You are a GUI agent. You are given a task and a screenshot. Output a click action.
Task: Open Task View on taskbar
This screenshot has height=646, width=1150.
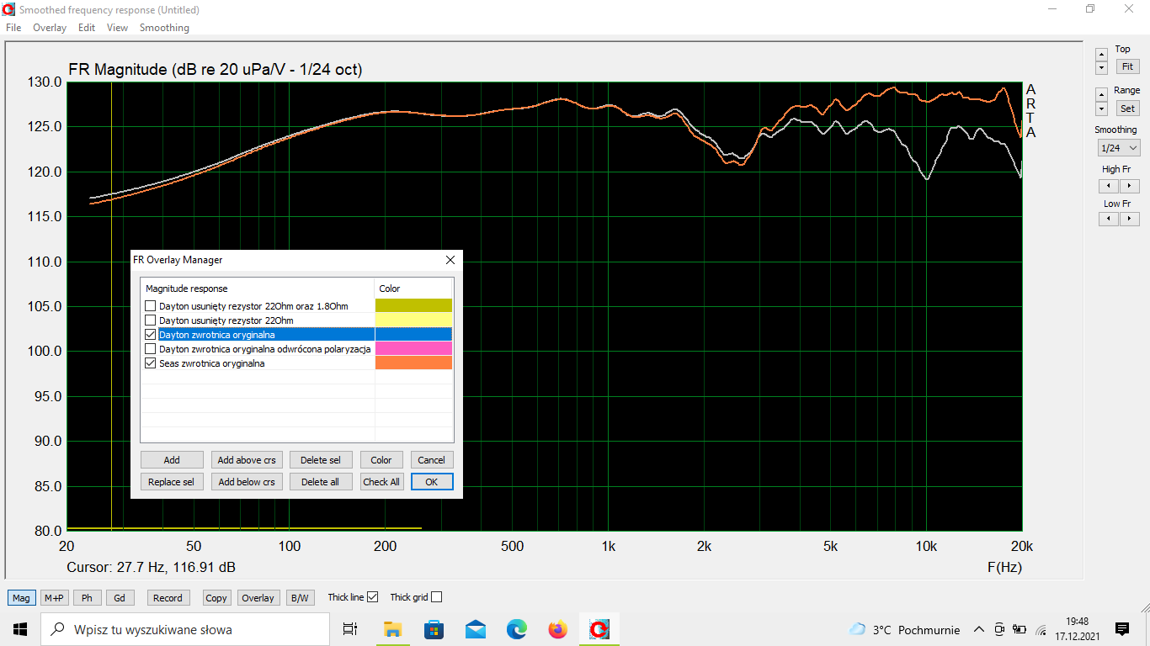point(350,629)
